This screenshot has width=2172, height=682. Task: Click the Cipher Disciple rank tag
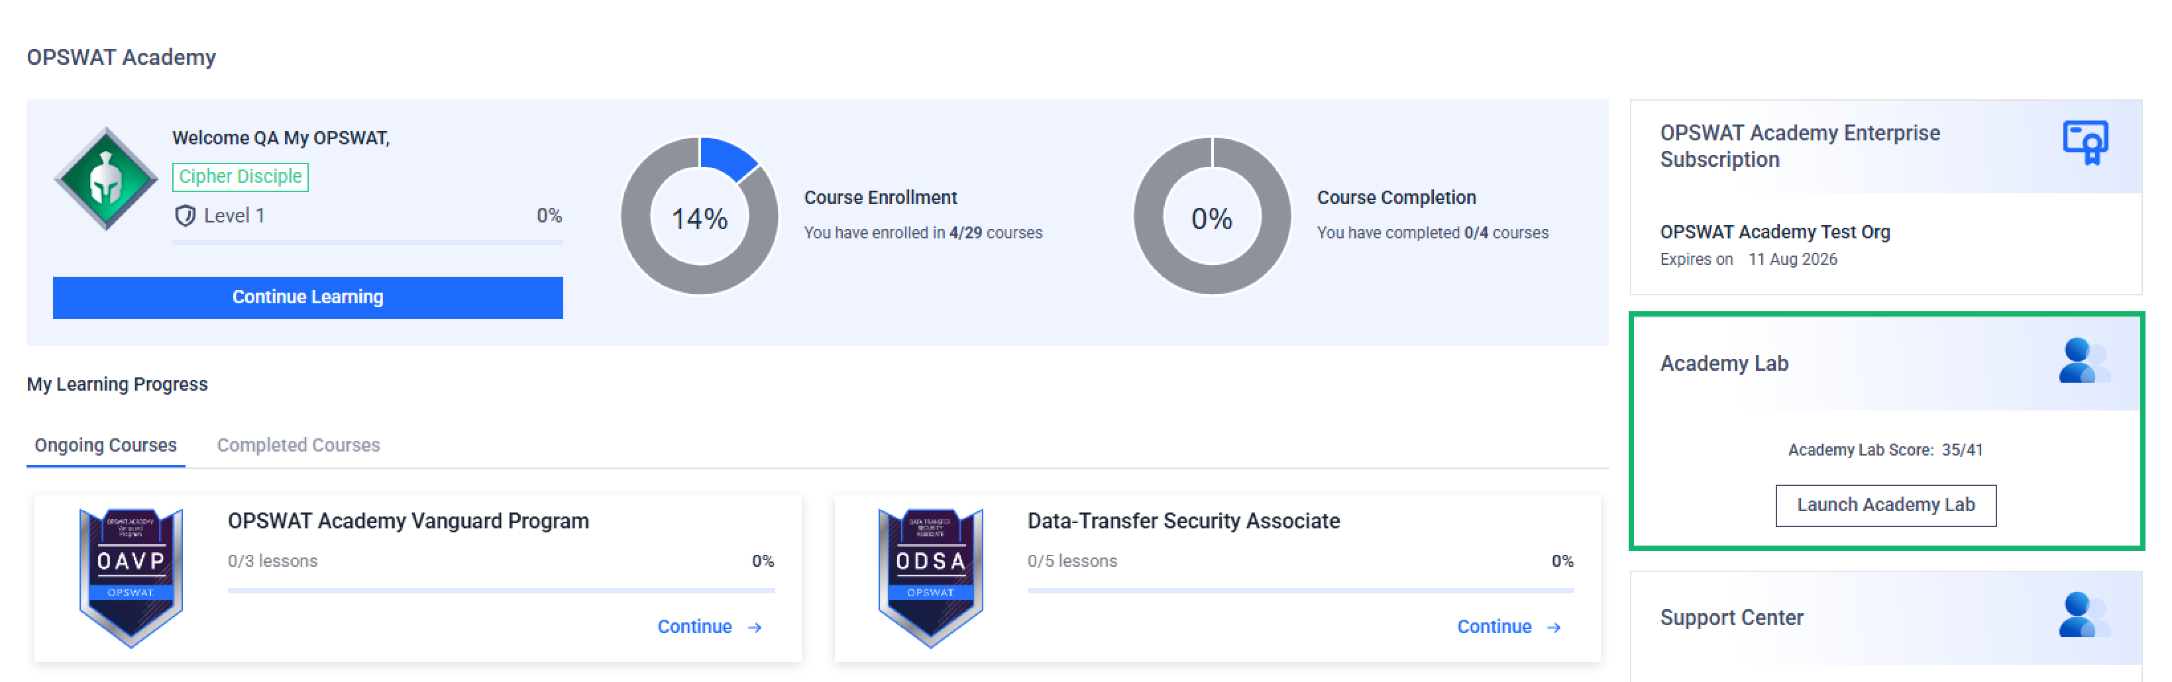click(241, 177)
